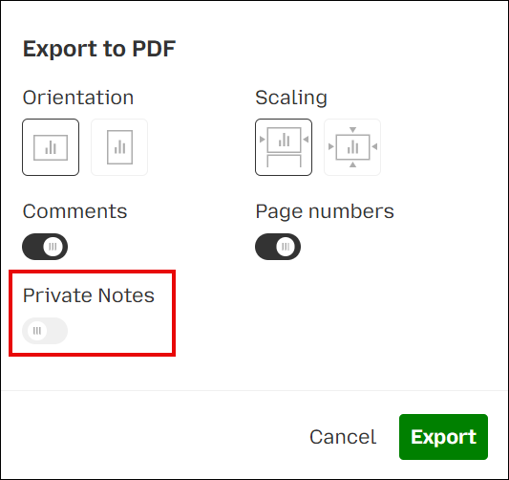The image size is (509, 480).
Task: Click the white knob on the Comments switch
Action: [x=53, y=247]
